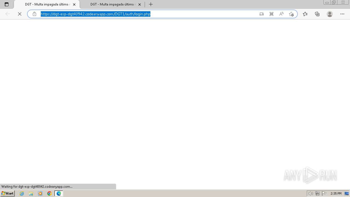Screen dimensions: 350x197
Task: Open the tab actions menu icon
Action: [x=7, y=4]
